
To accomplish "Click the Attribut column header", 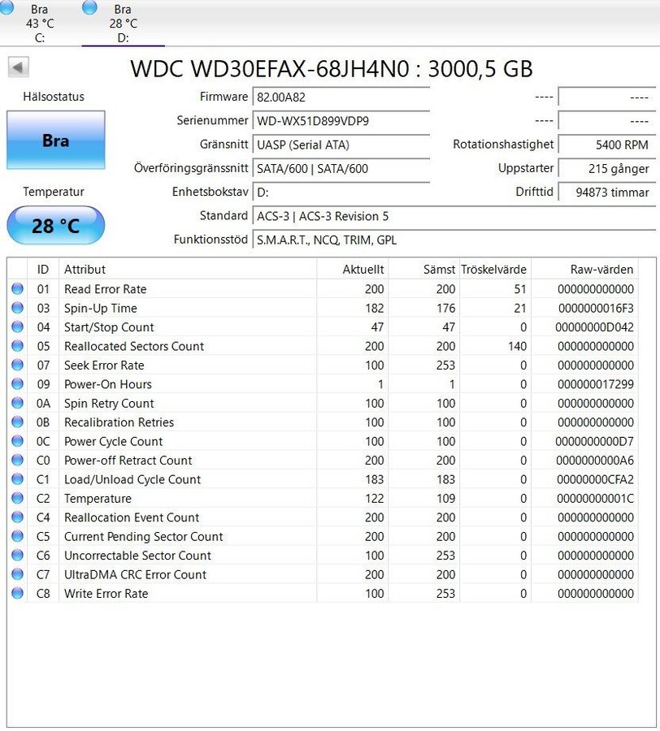I will tap(188, 269).
